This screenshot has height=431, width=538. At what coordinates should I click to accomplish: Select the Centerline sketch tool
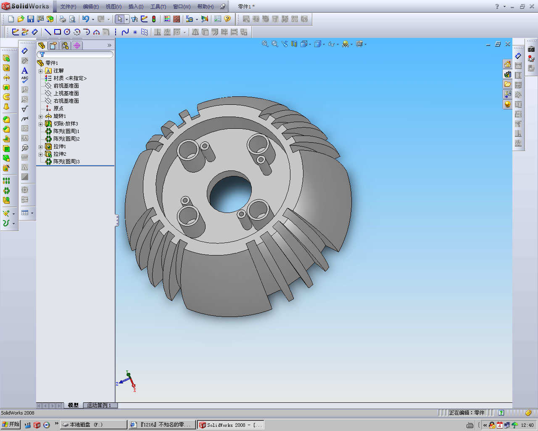coord(116,32)
